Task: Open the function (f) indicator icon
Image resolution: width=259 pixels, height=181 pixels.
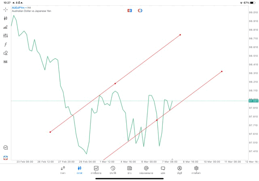Action: (6, 45)
